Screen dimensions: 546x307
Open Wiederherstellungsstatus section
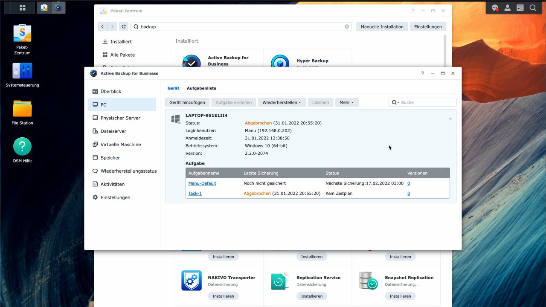point(122,171)
